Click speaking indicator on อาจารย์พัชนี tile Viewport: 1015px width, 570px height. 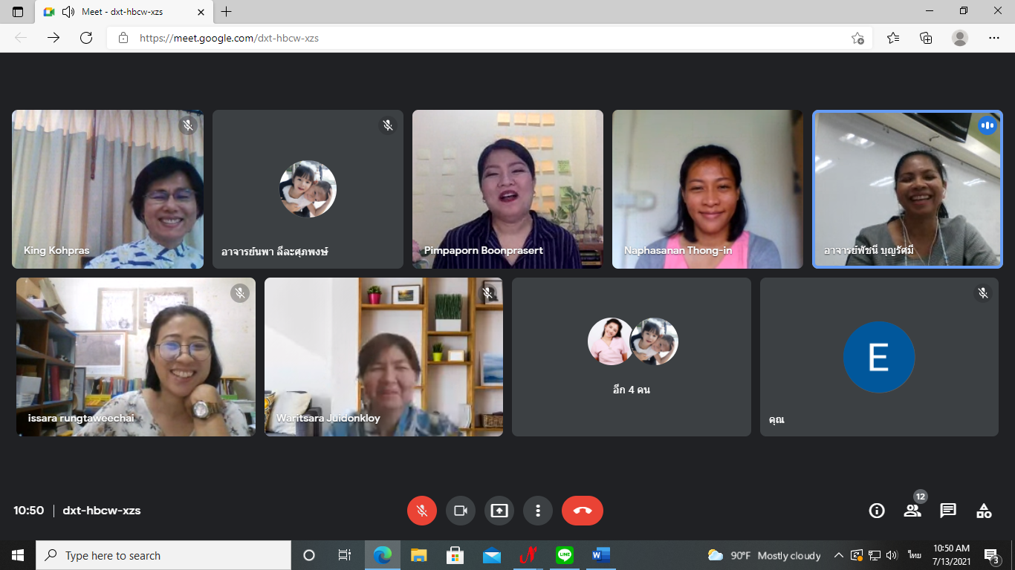(x=987, y=125)
